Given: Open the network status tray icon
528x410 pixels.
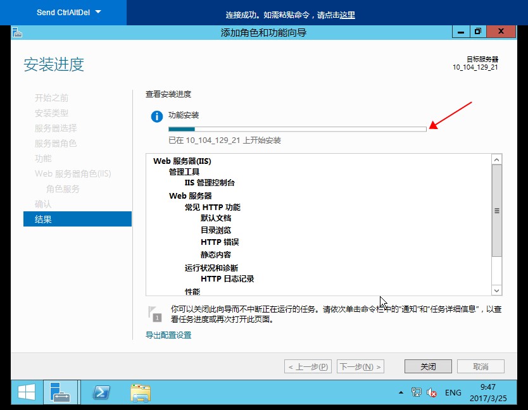Looking at the screenshot, I should tap(416, 392).
